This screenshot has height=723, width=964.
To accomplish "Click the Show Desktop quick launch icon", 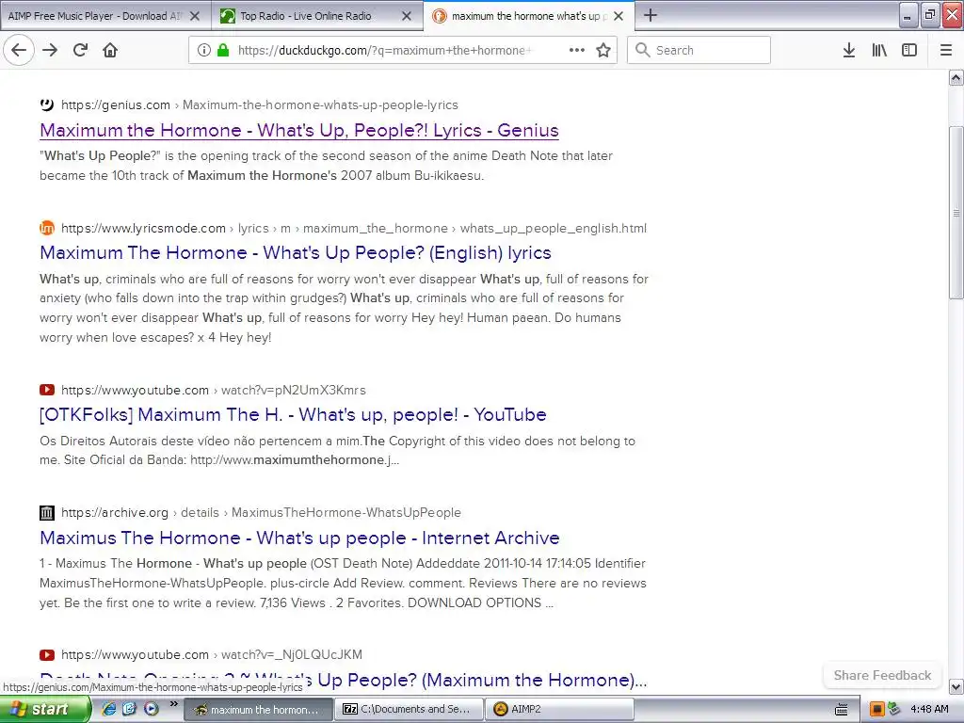I will [x=129, y=709].
